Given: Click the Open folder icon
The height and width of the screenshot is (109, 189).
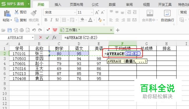Looking at the screenshot, I should coord(3,30).
